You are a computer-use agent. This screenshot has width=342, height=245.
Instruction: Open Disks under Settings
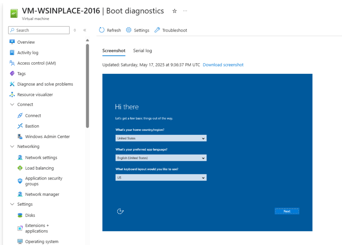[x=30, y=215]
